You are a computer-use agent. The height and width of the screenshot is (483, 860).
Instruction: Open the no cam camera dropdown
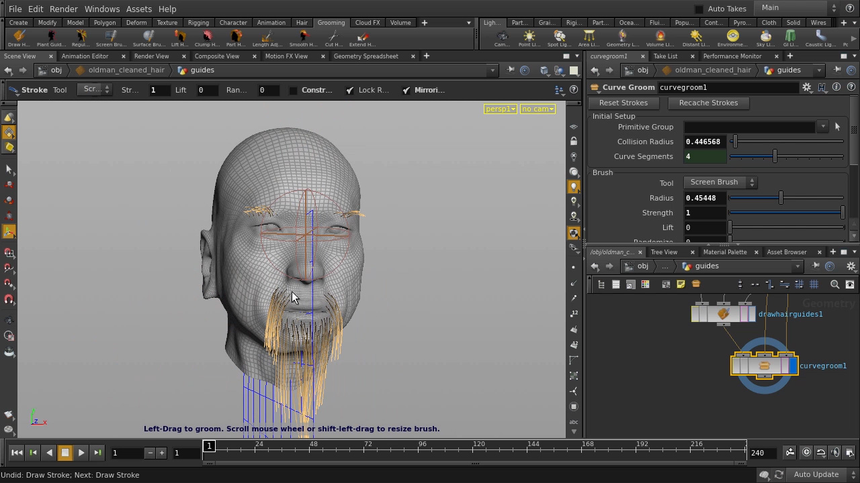click(x=537, y=109)
